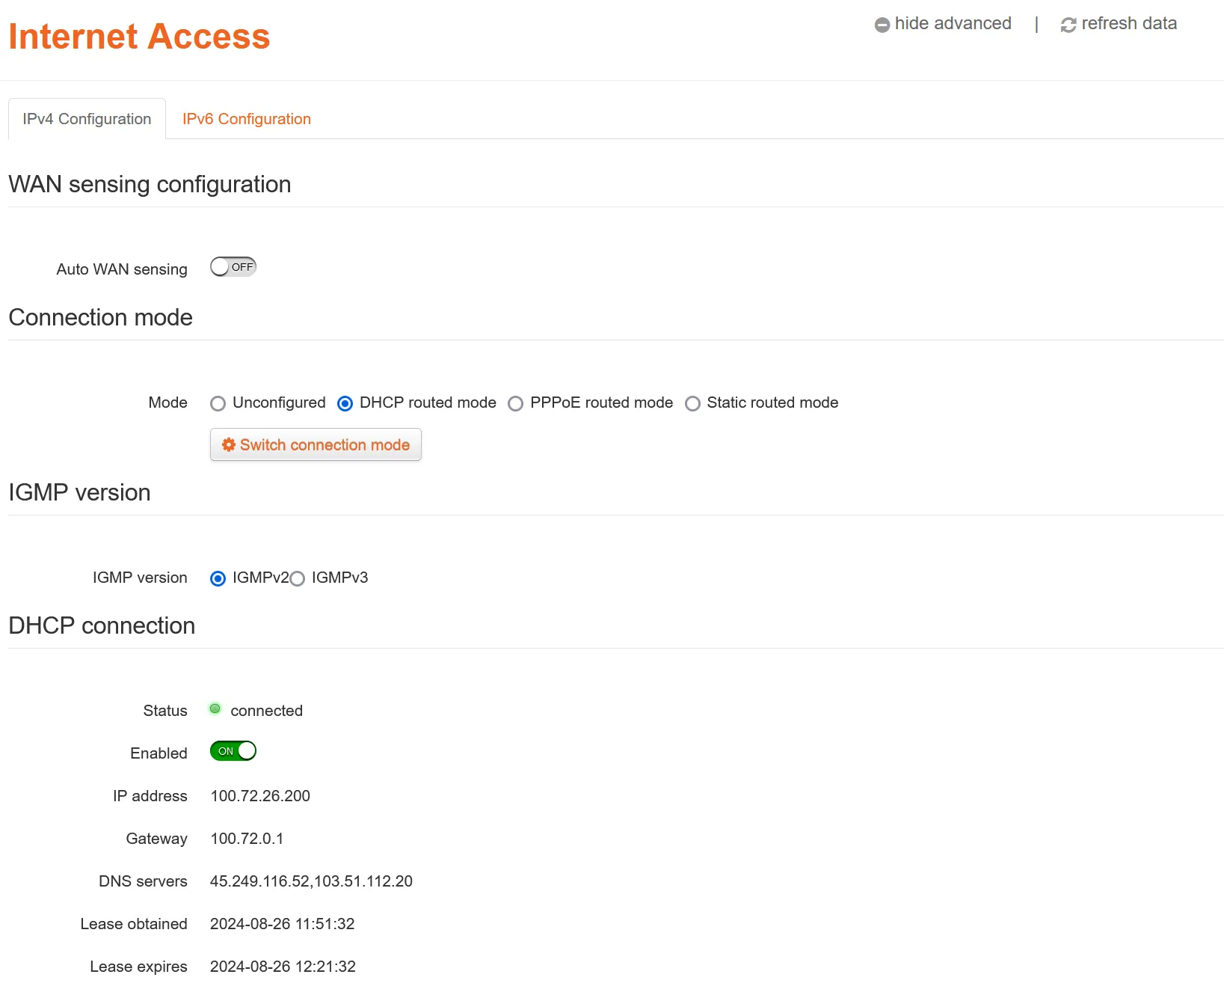Click the gear icon on Switch connection mode
The width and height of the screenshot is (1224, 1001).
click(x=229, y=444)
